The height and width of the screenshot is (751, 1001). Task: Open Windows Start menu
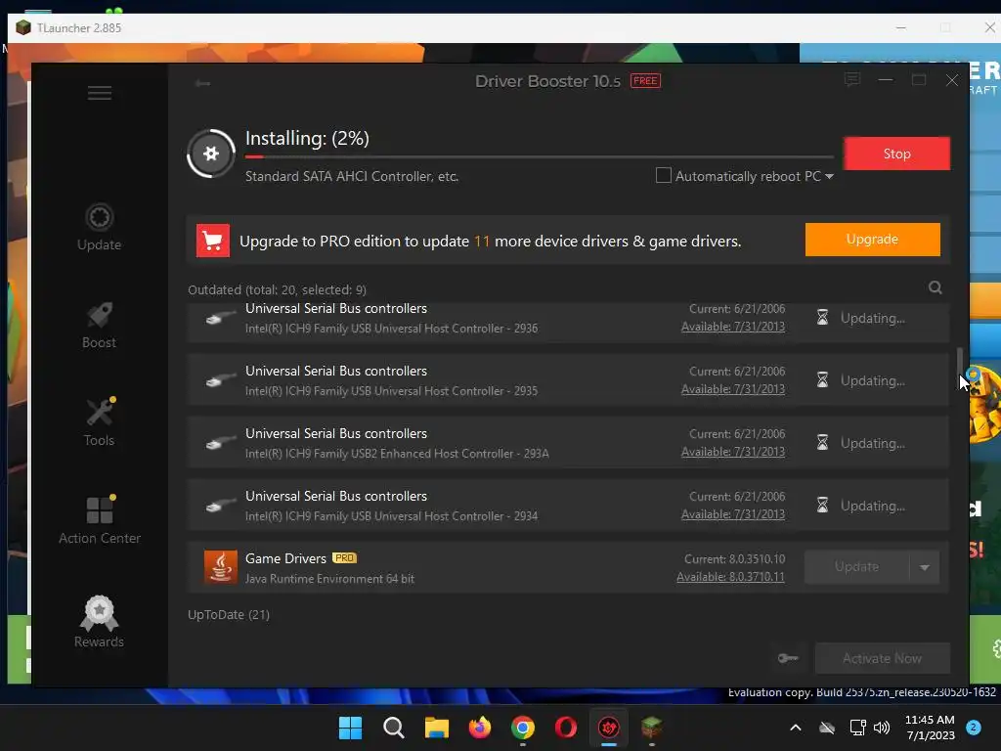(351, 728)
